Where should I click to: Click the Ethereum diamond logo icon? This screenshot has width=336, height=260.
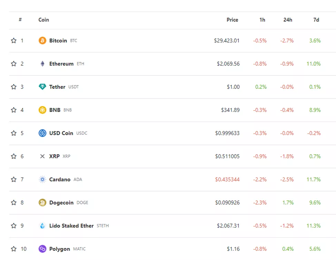[x=42, y=64]
